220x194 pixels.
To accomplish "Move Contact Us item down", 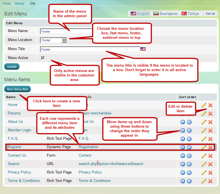I will click(x=189, y=156).
